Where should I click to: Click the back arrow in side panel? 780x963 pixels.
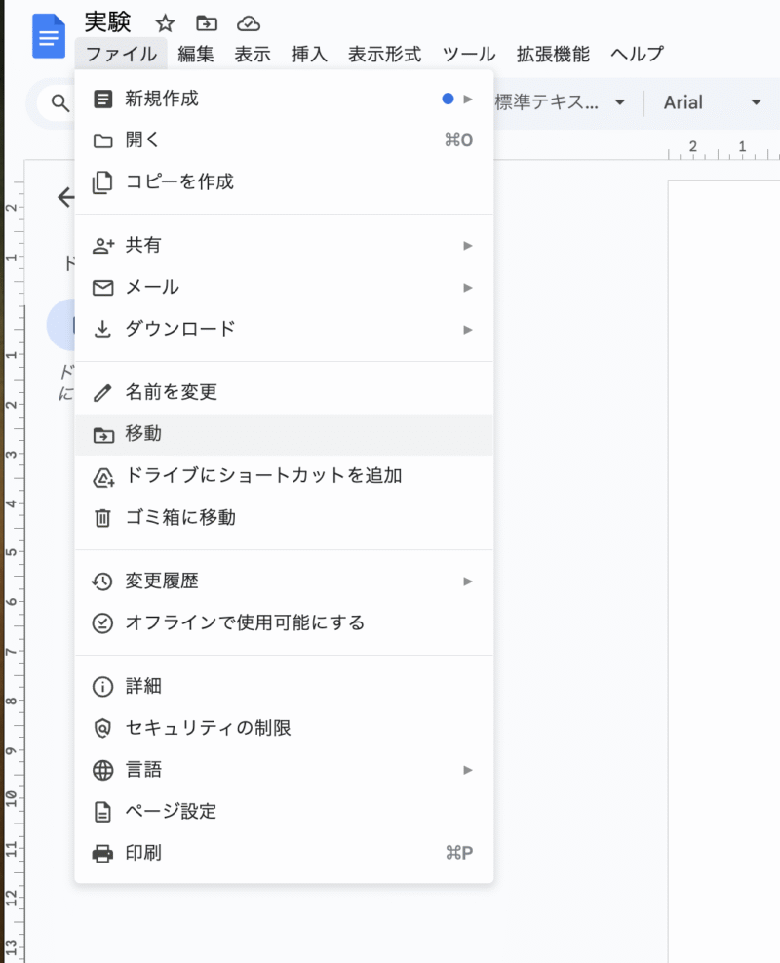point(65,198)
